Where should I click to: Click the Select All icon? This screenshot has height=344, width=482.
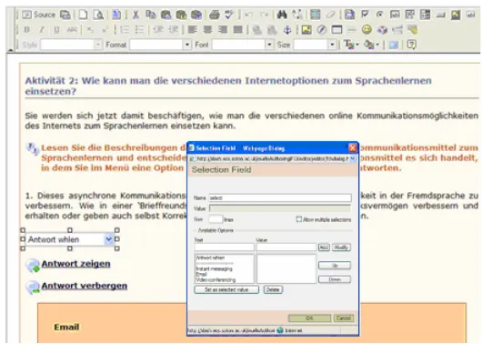(x=315, y=15)
